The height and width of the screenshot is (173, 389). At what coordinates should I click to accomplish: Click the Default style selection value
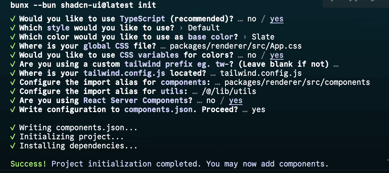tap(204, 28)
